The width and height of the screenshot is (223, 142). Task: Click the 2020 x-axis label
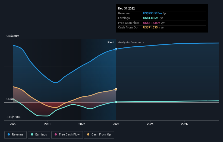tap(13, 124)
